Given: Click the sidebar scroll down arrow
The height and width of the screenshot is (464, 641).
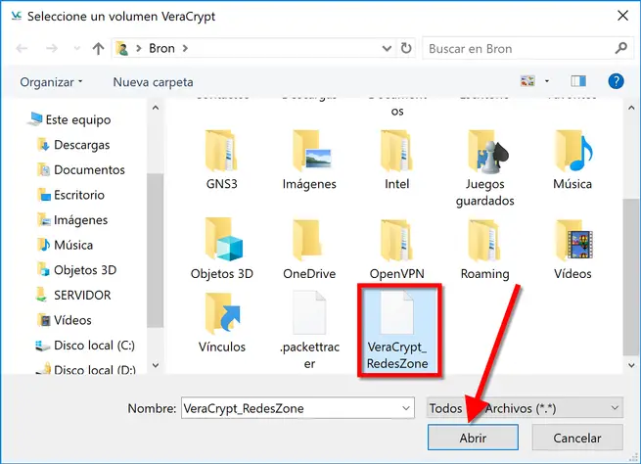Looking at the screenshot, I should [x=156, y=365].
